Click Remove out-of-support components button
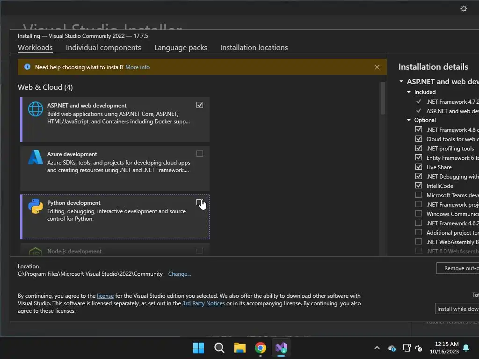Screen dimensions: 479x359 tap(457, 268)
